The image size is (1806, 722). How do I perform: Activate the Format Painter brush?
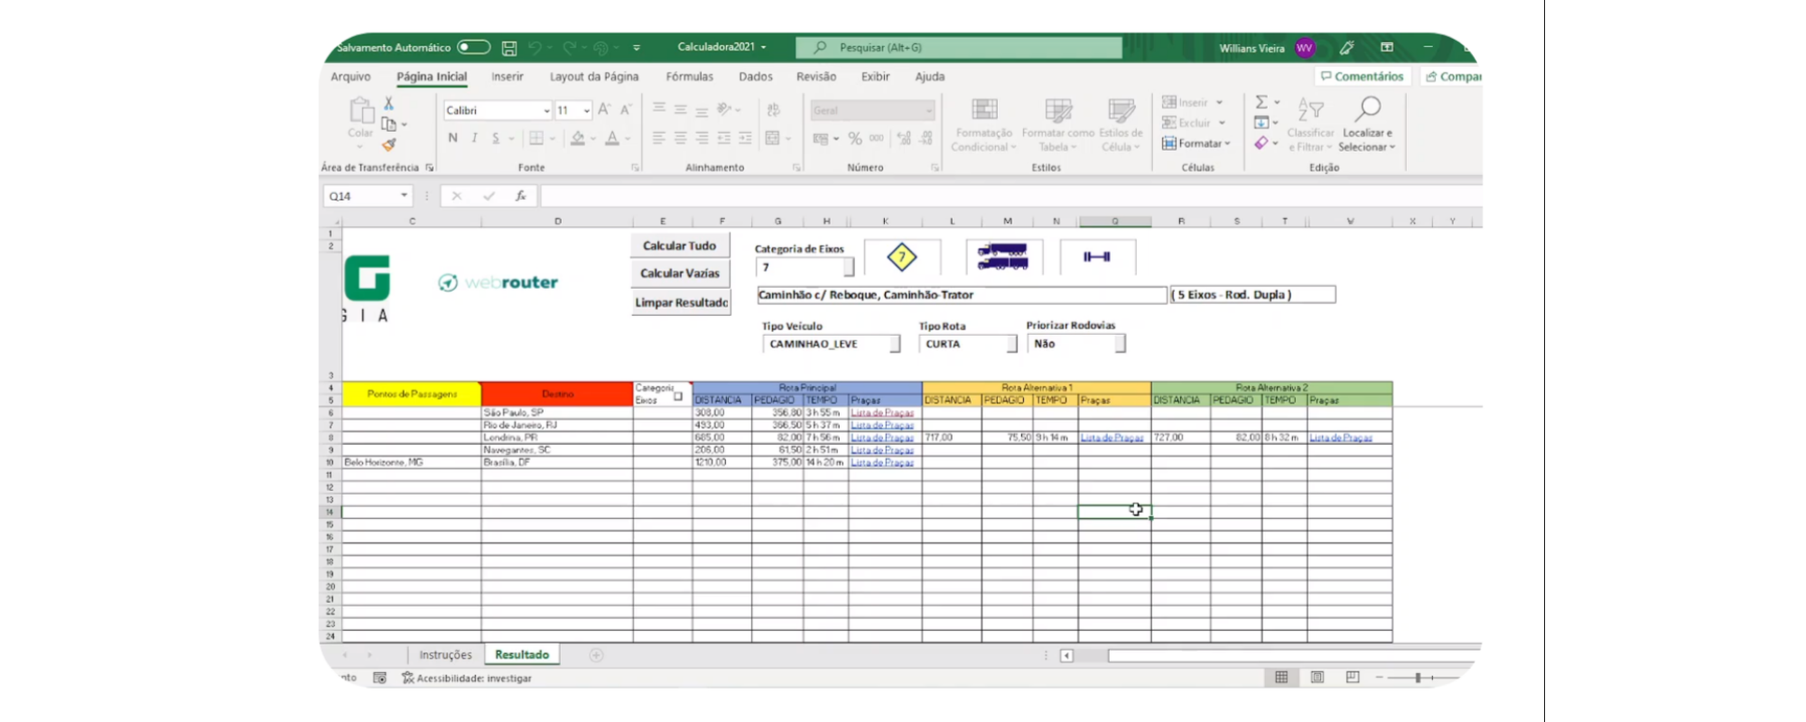388,144
